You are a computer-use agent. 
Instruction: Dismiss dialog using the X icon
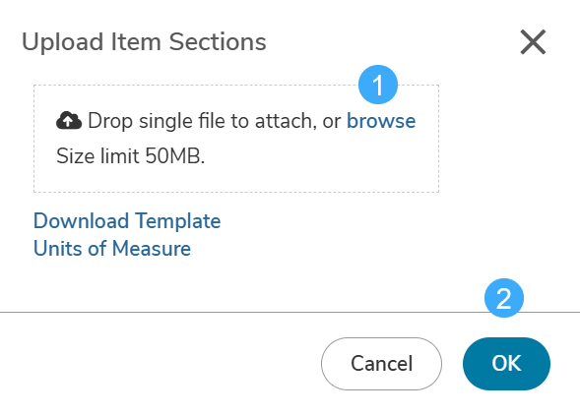[x=533, y=41]
